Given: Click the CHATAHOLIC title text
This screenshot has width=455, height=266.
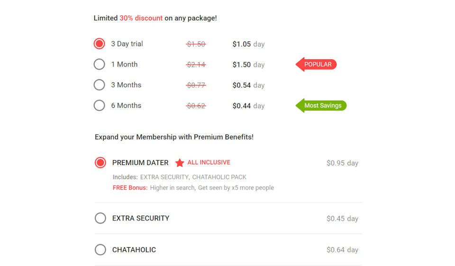Looking at the screenshot, I should coord(134,250).
